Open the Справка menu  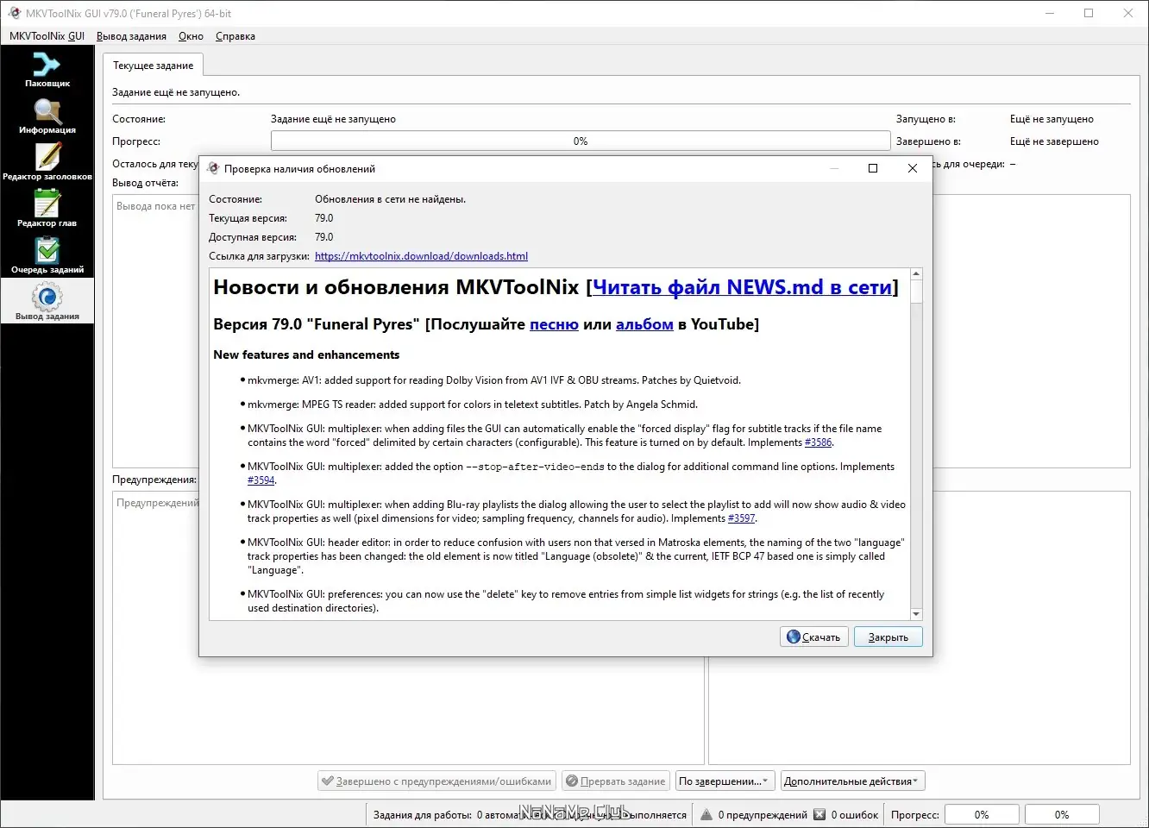(x=235, y=36)
